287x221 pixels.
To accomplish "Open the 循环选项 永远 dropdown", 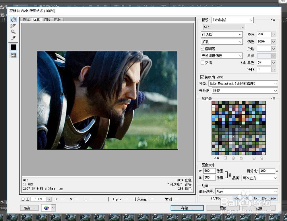I will tap(247, 191).
